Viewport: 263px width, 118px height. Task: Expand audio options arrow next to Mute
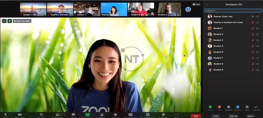tap(11, 114)
